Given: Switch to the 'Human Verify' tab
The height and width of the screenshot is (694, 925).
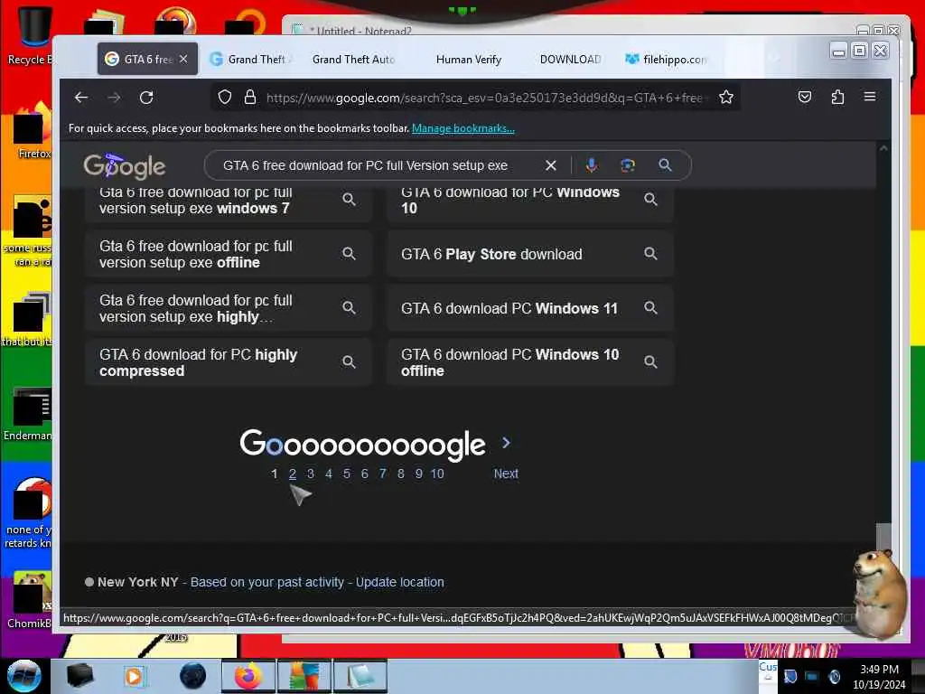Looking at the screenshot, I should [x=469, y=59].
